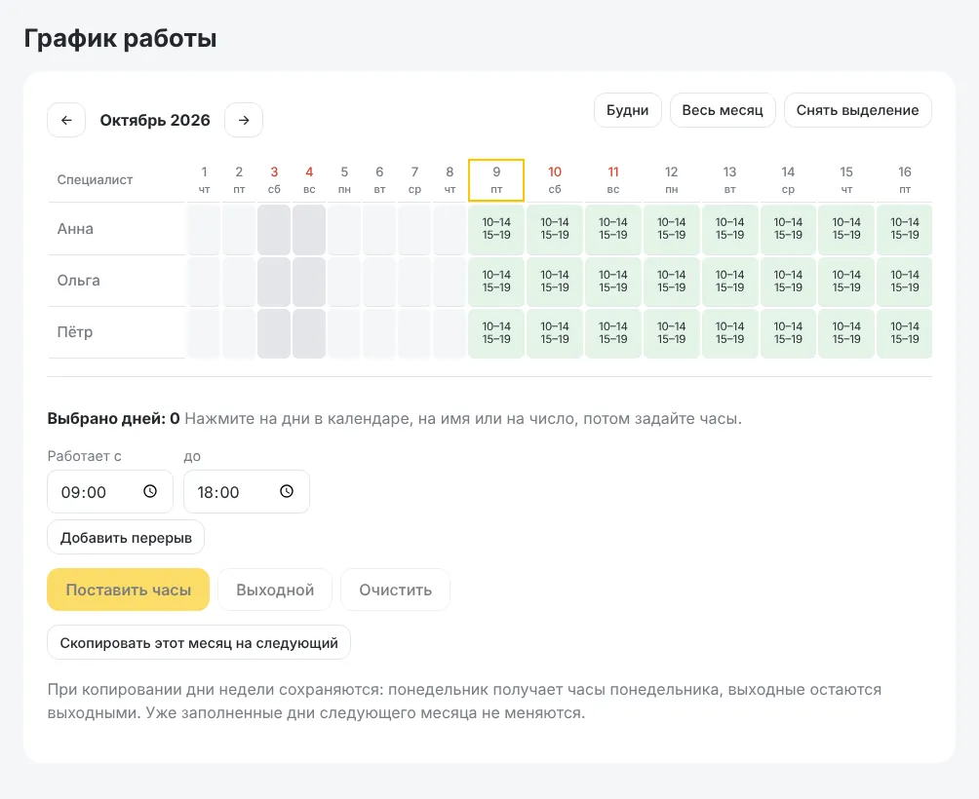Go to previous month with left arrow
This screenshot has width=979, height=799.
pos(66,120)
